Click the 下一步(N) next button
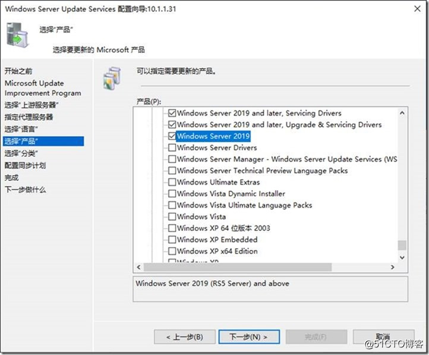Screen dimensions: 429x355 click(249, 337)
